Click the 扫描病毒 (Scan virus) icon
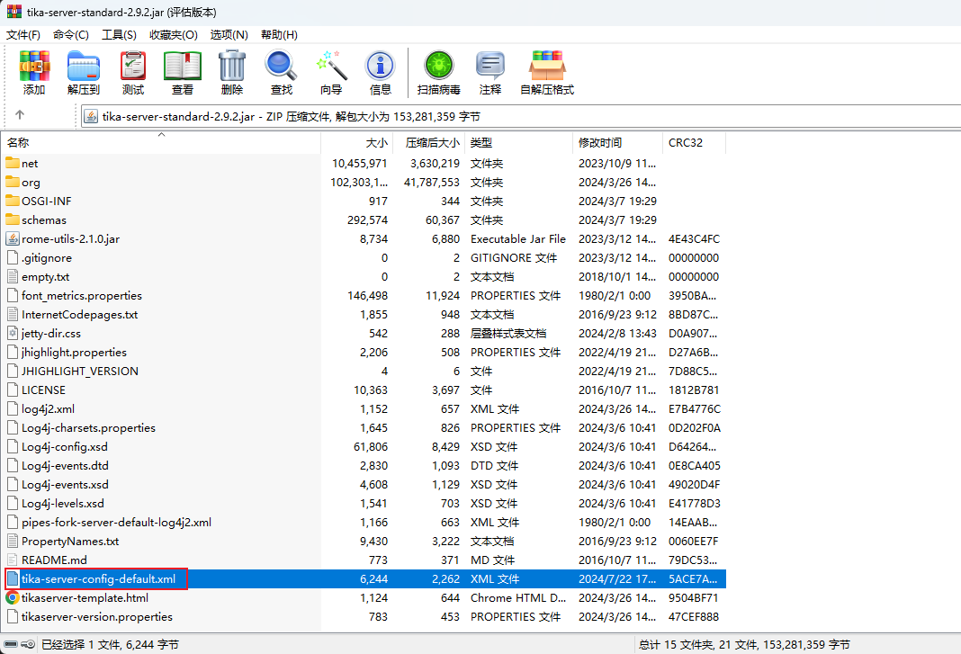961x654 pixels. pos(439,67)
